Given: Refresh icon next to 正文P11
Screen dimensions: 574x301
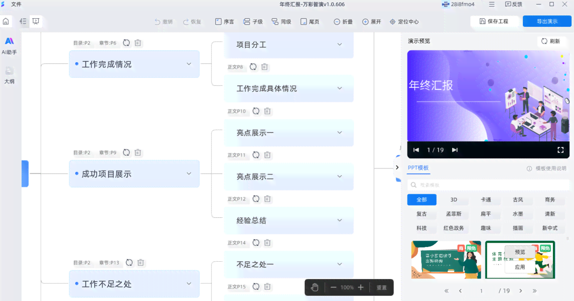Looking at the screenshot, I should 256,155.
